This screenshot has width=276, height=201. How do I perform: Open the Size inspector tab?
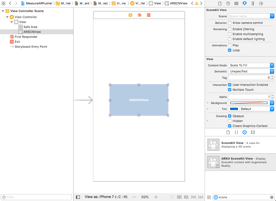pyautogui.click(x=253, y=3)
